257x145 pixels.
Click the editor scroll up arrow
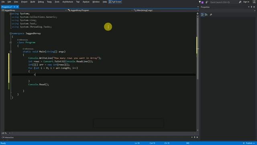point(198,16)
